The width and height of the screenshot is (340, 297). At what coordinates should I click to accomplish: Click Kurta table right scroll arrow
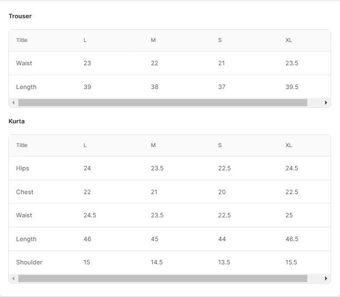click(326, 279)
